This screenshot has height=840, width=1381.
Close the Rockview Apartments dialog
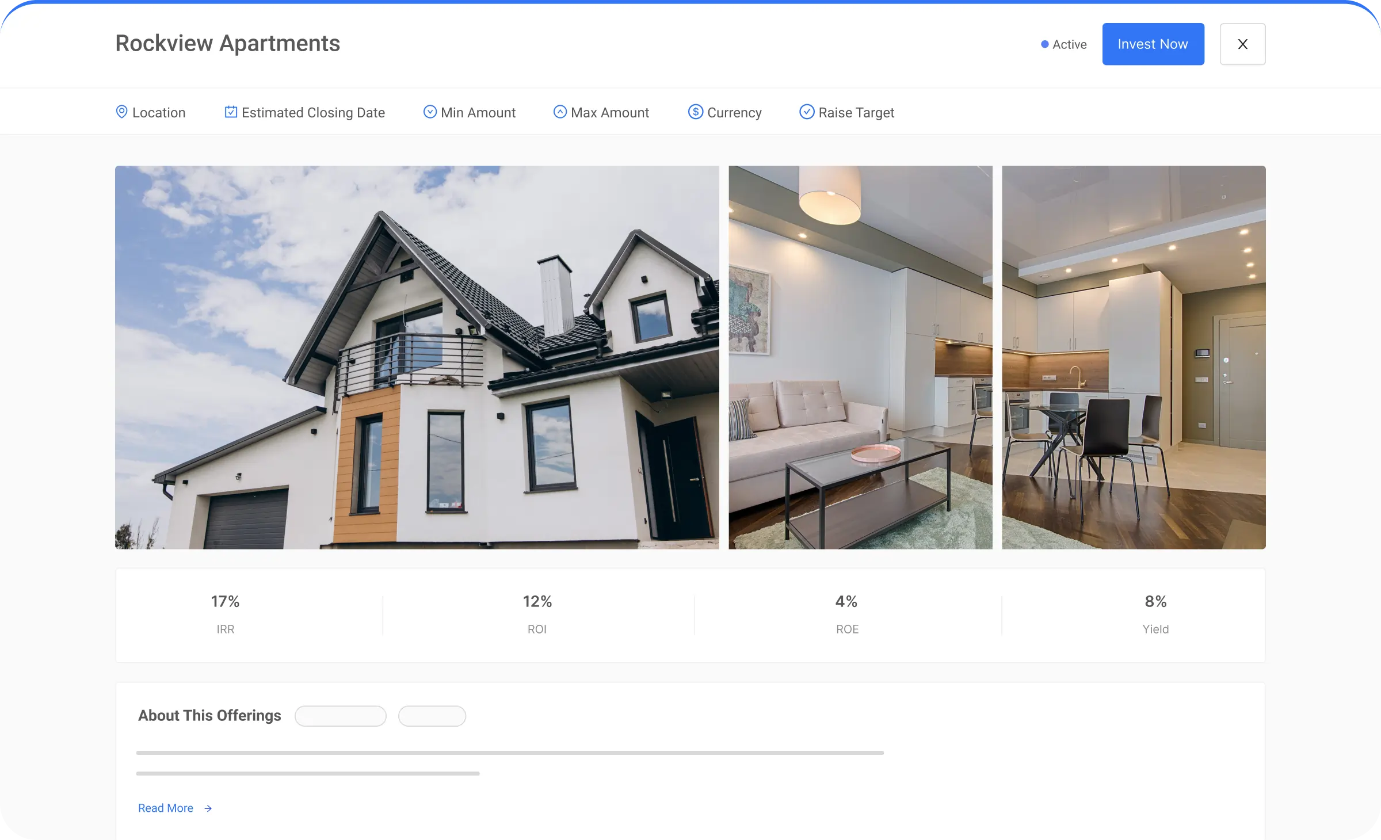pyautogui.click(x=1242, y=44)
